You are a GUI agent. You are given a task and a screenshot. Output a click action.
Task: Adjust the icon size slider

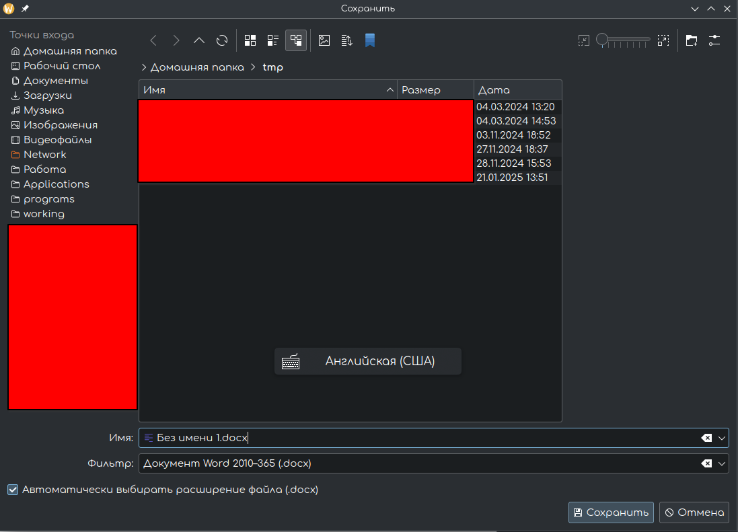[623, 40]
